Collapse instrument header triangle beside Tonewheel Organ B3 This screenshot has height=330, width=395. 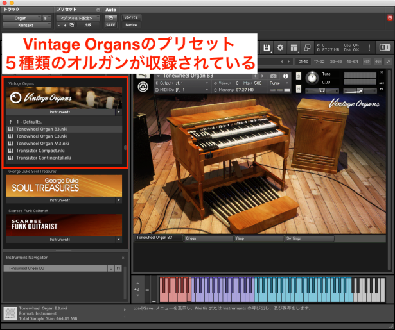pyautogui.click(x=158, y=76)
